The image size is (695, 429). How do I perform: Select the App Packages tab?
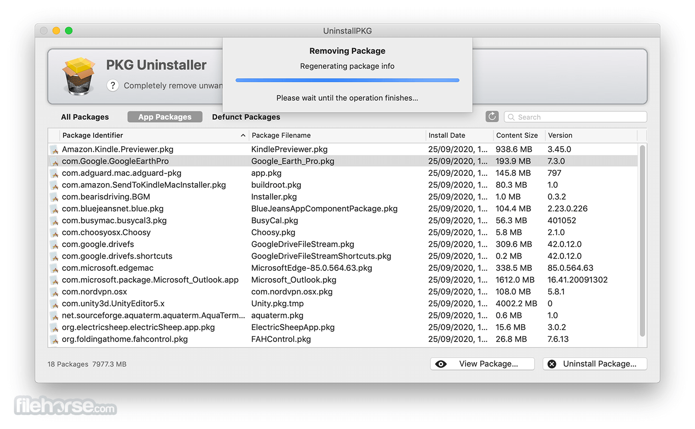point(165,117)
